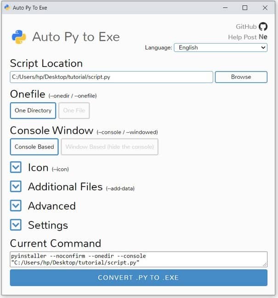Image resolution: width=278 pixels, height=298 pixels.
Task: Click the title bar Python app icon
Action: 7,8
